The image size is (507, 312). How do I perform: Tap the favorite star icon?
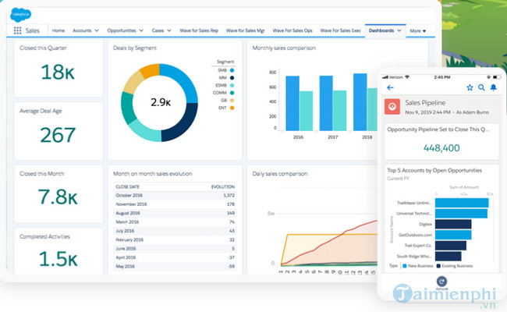point(470,87)
